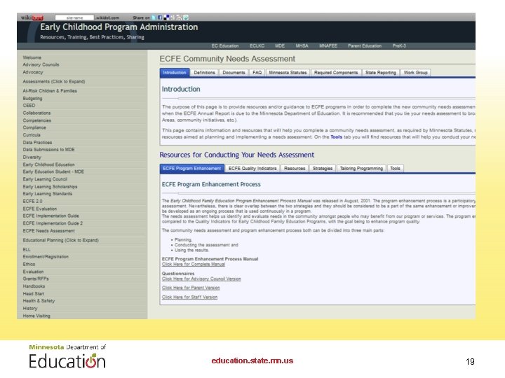Viewport: 505px width, 378px height.
Task: Click Here for Complete Manual link
Action: click(194, 264)
